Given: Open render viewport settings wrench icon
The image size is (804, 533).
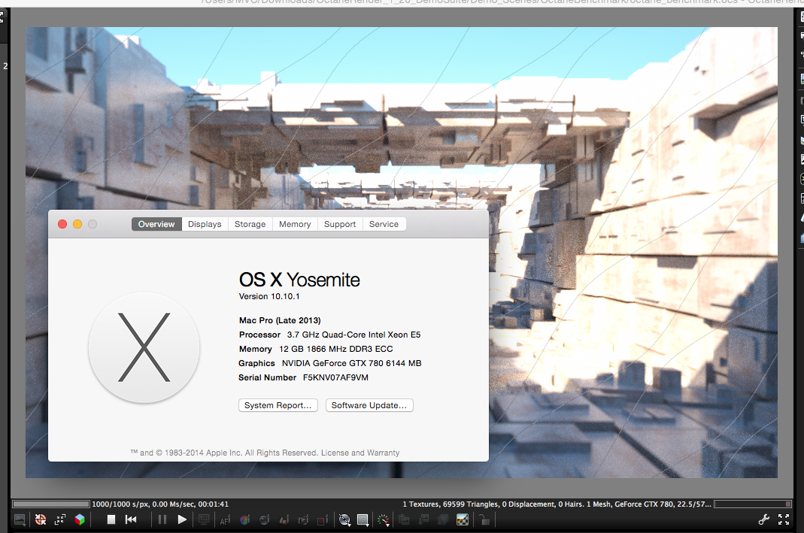Looking at the screenshot, I should 764,519.
